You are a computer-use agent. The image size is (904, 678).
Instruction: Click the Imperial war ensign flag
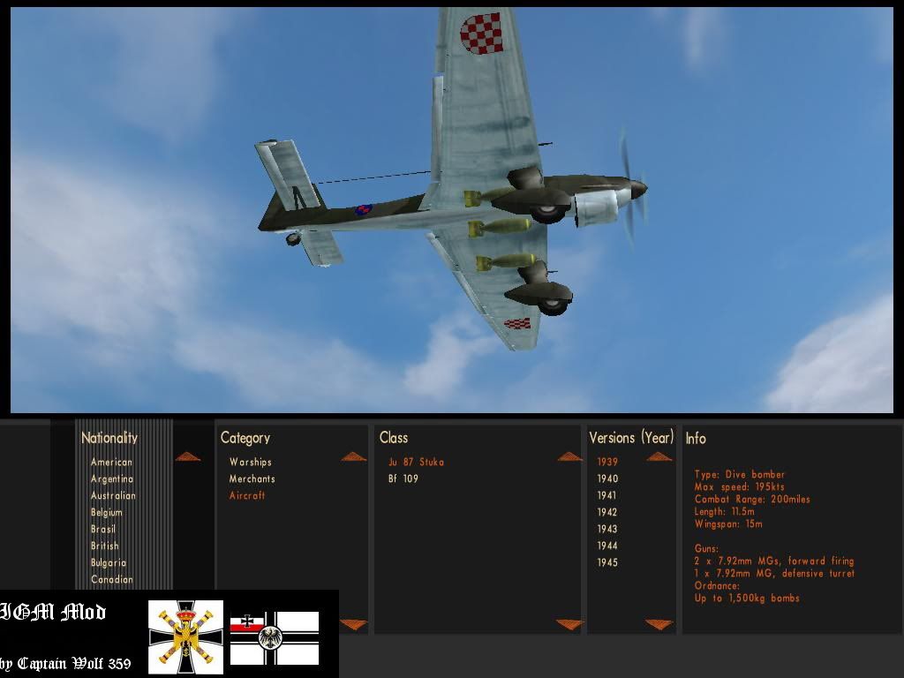pyautogui.click(x=275, y=638)
